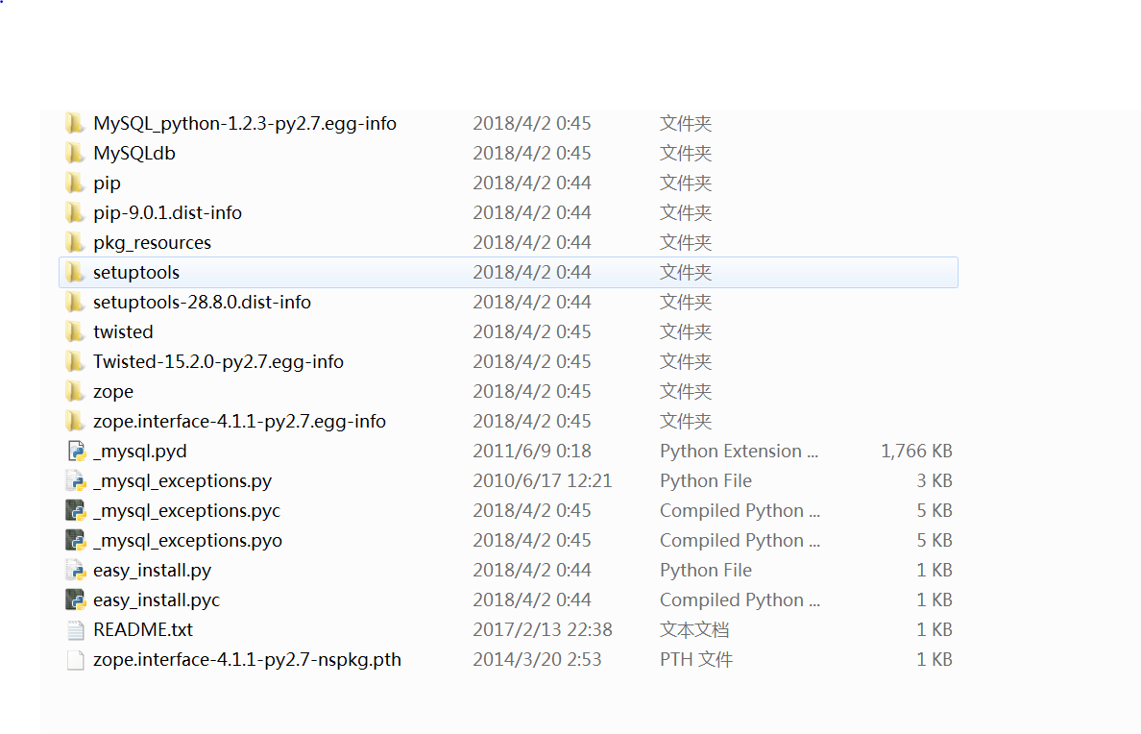Click the 文件夹 type in the MySQLdb row
1141x734 pixels.
pos(686,154)
